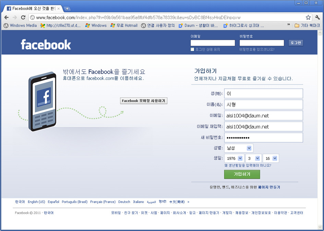The width and height of the screenshot is (324, 231).
Task: Select Italiano language
Action: (x=139, y=202)
